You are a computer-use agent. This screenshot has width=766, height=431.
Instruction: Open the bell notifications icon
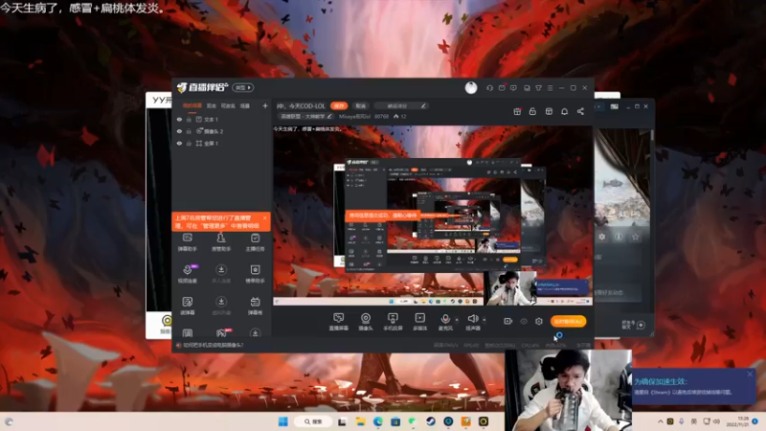[x=564, y=111]
